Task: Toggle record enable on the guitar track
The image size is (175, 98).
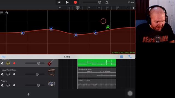Action: [x=14, y=63]
